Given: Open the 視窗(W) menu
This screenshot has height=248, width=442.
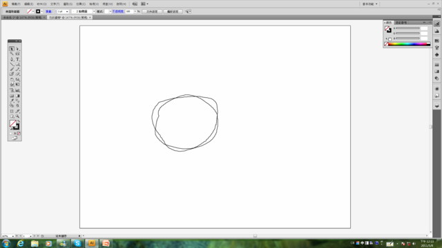Looking at the screenshot, I should [x=108, y=4].
